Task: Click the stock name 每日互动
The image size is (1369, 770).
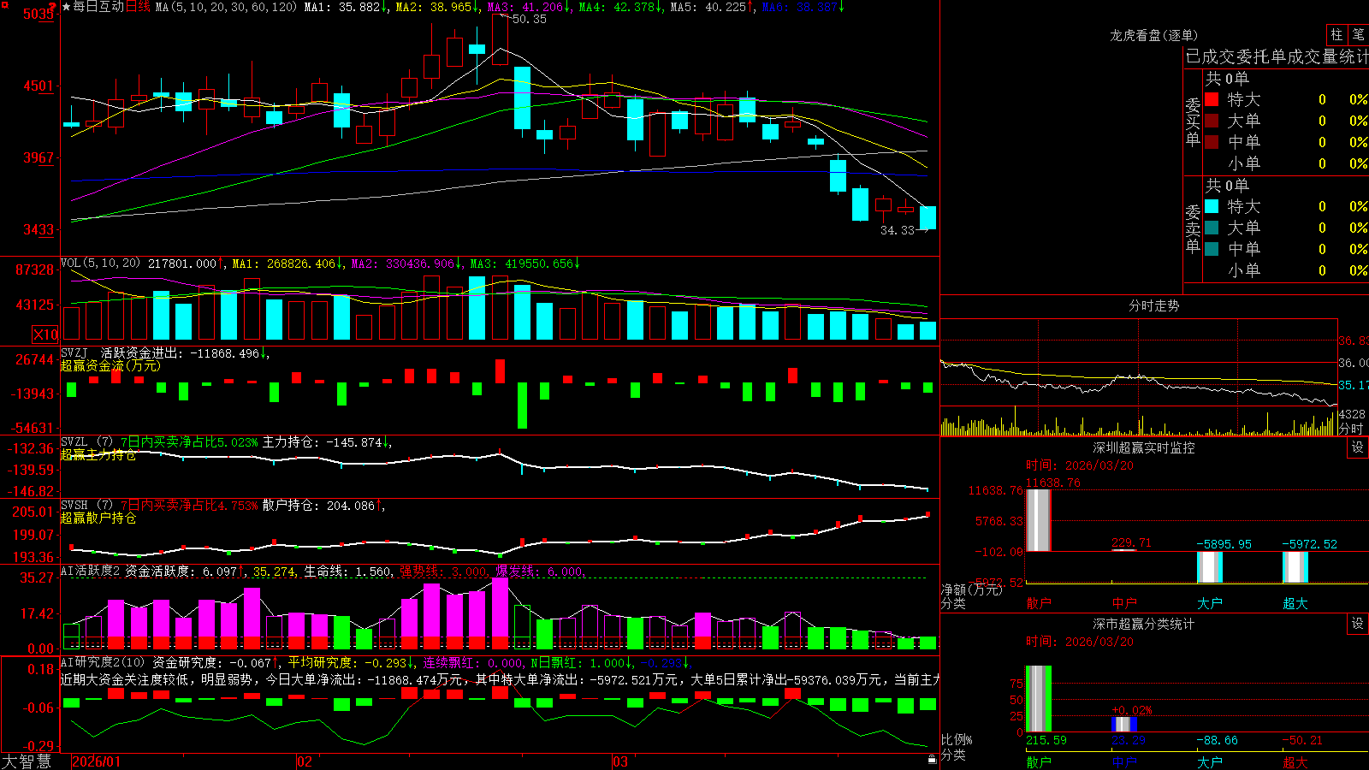Action: pyautogui.click(x=98, y=7)
